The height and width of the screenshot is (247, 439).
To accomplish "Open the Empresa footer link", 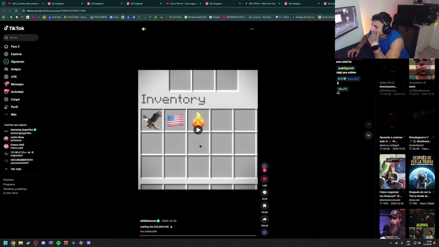I will point(9,180).
